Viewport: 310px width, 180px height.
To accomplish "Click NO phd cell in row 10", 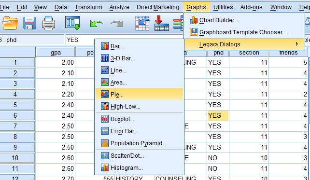I will coord(218,158).
